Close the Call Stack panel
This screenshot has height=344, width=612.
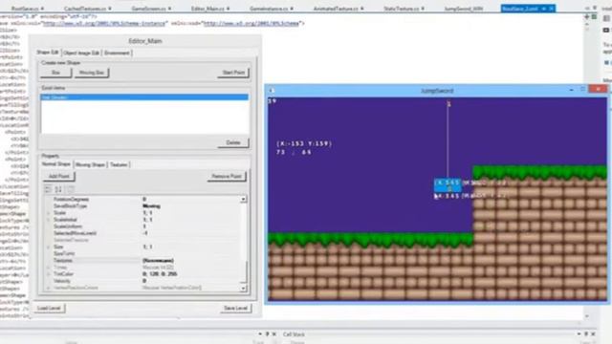point(593,334)
